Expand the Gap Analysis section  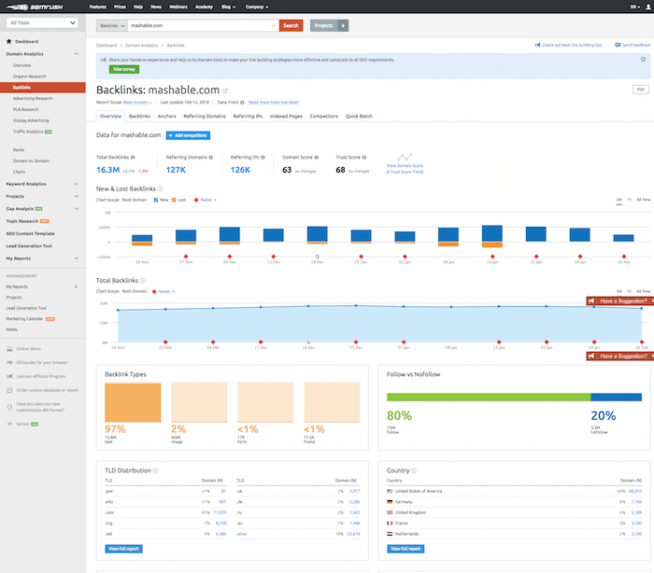coord(77,209)
